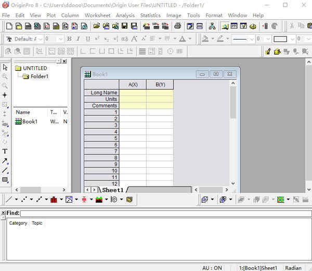This screenshot has width=312, height=271.
Task: Open the Analysis menu
Action: tap(125, 15)
